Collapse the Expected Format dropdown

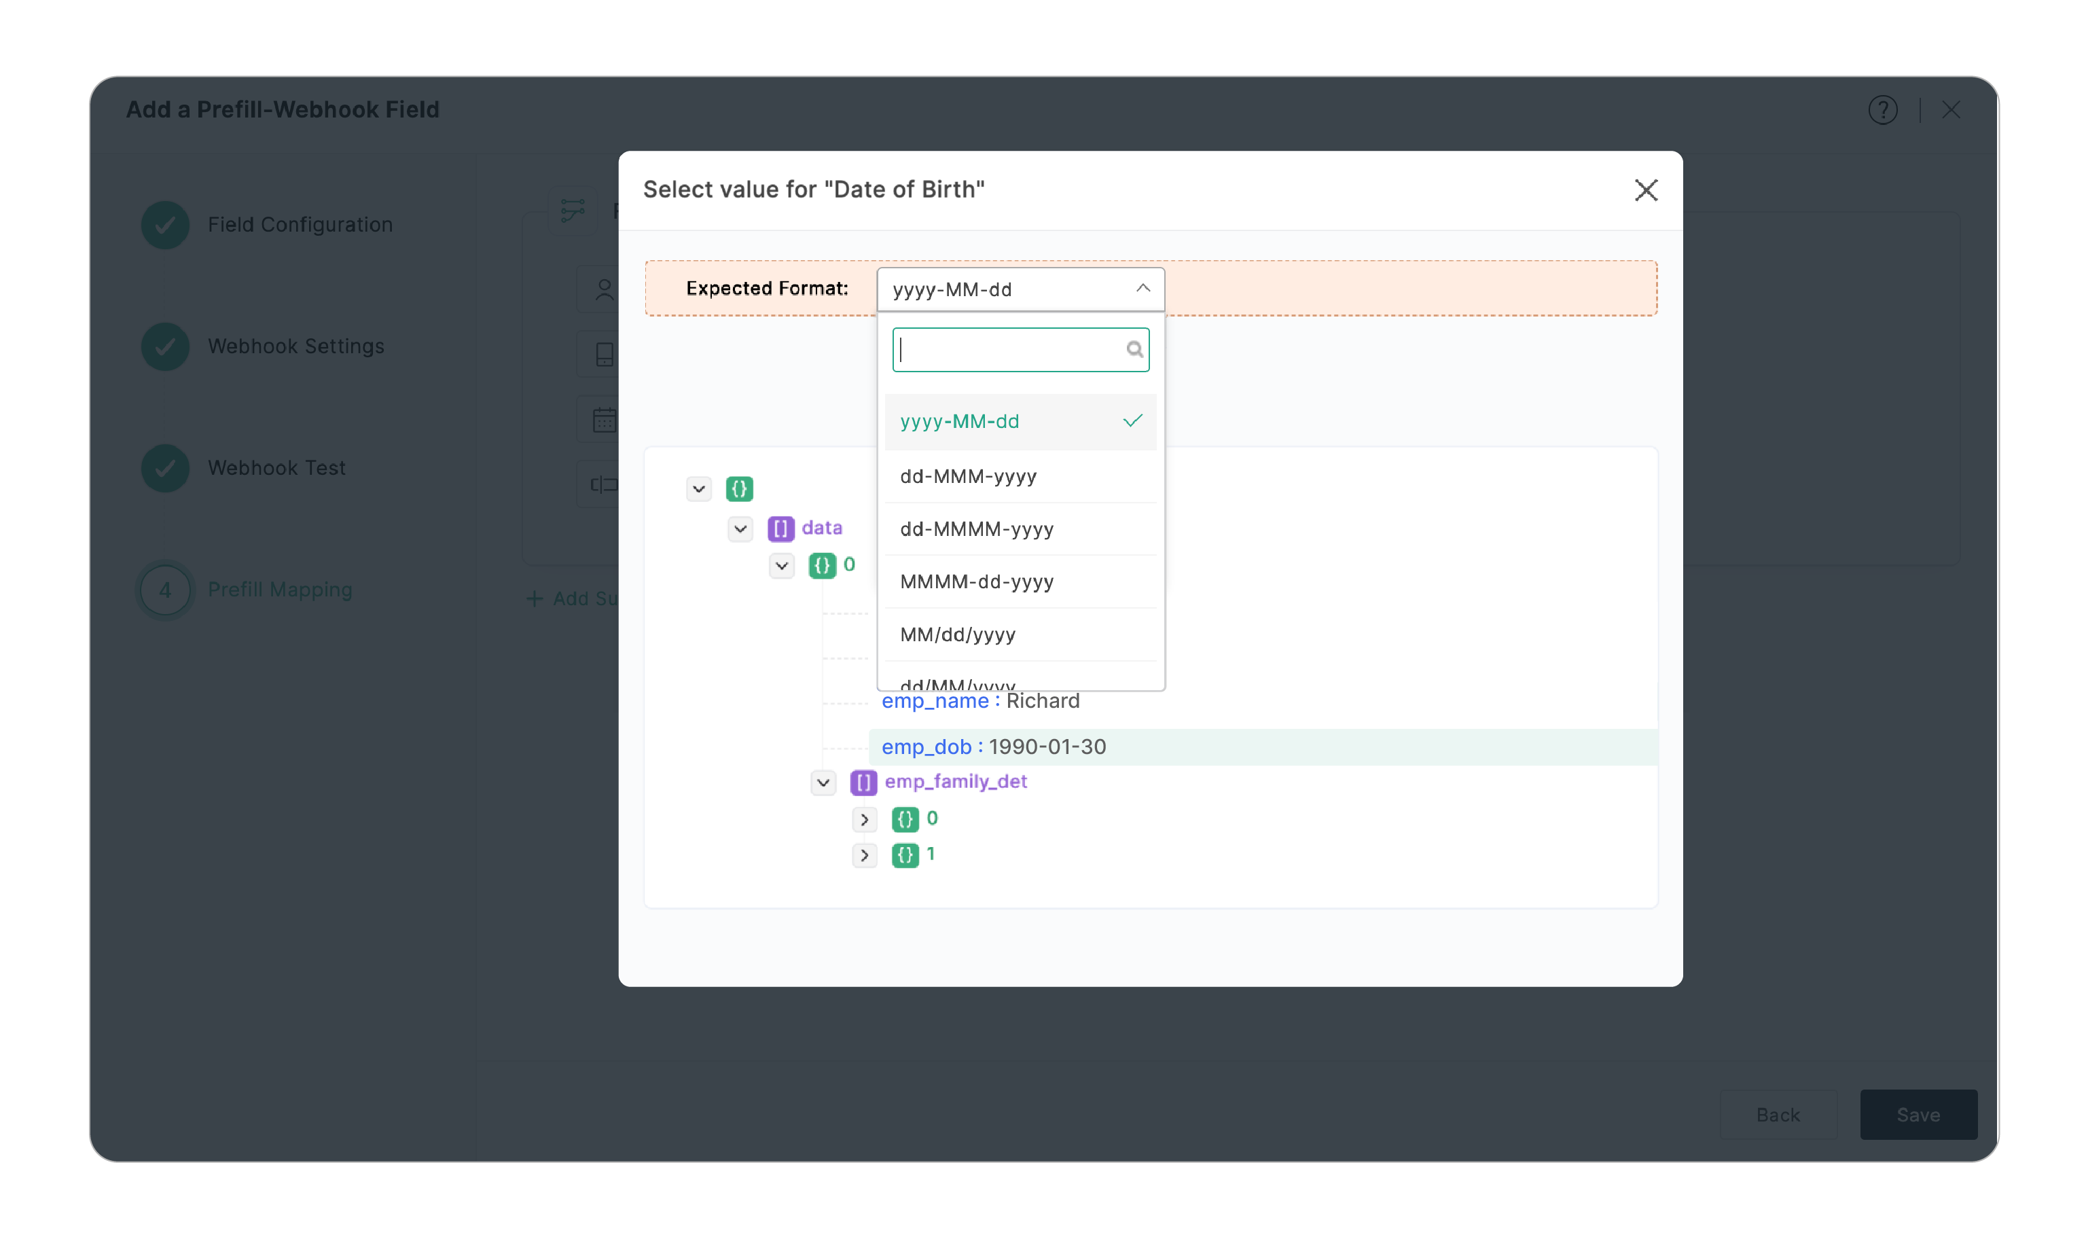(x=1141, y=289)
